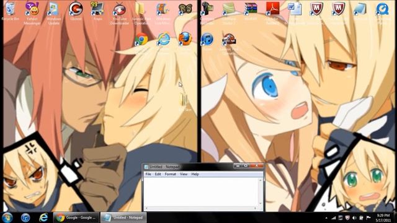
Task: Place cursor in Notepad text area
Action: point(201,192)
